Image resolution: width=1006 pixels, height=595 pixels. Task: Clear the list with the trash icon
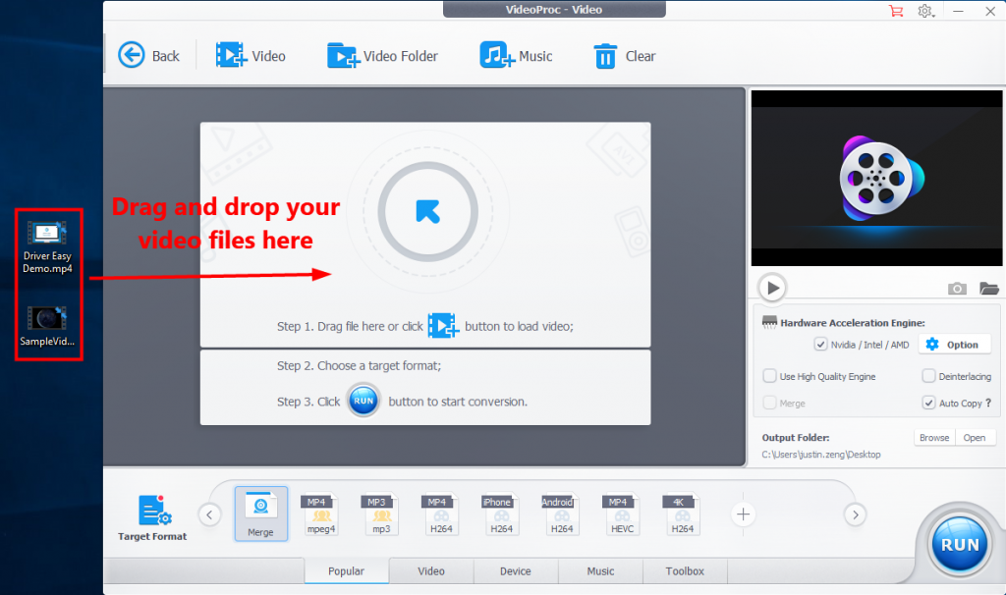pyautogui.click(x=605, y=56)
